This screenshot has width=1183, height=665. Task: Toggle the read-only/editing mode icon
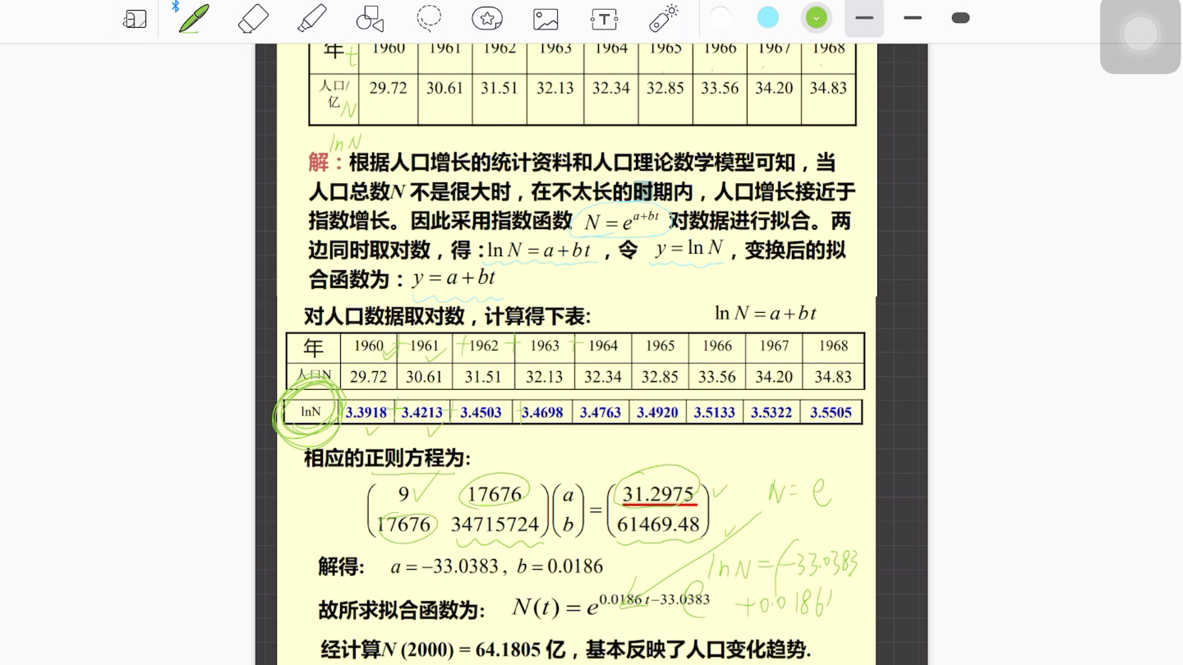coord(135,19)
